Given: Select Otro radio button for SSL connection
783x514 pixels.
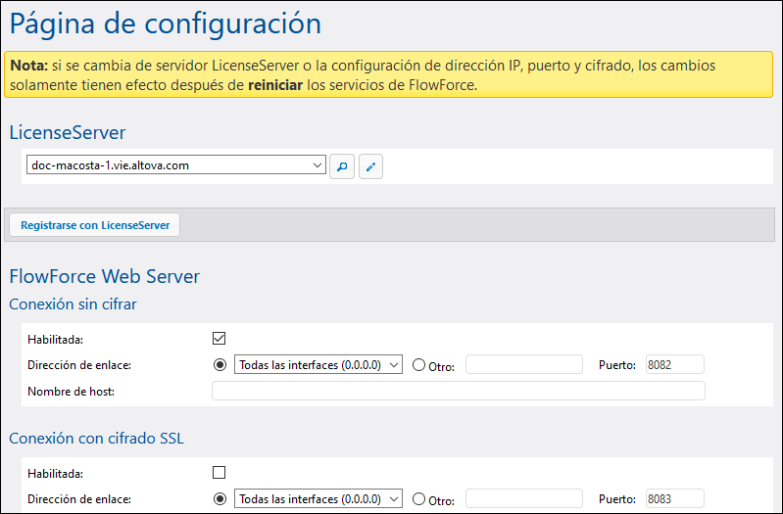Looking at the screenshot, I should coord(418,498).
